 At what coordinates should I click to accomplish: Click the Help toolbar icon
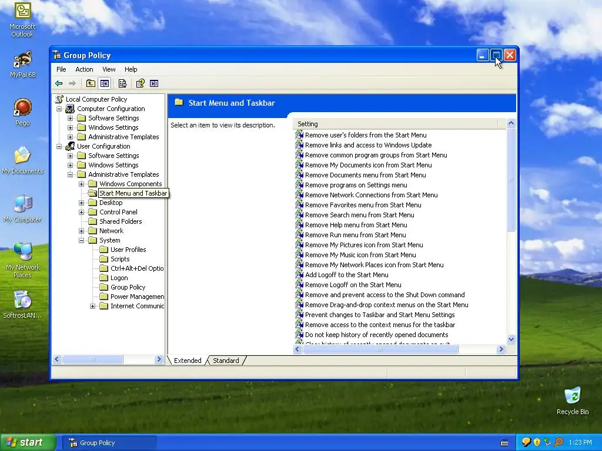pyautogui.click(x=140, y=83)
